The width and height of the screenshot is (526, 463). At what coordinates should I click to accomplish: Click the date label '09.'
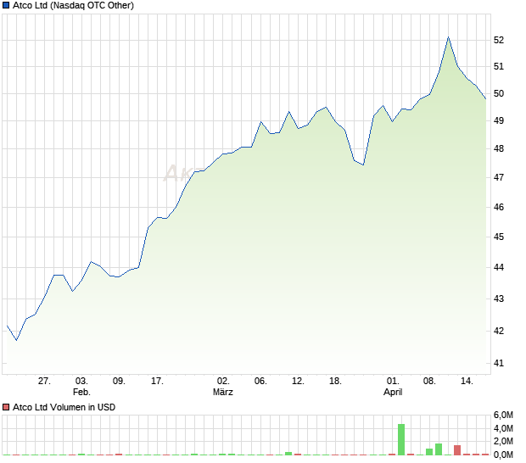click(119, 382)
